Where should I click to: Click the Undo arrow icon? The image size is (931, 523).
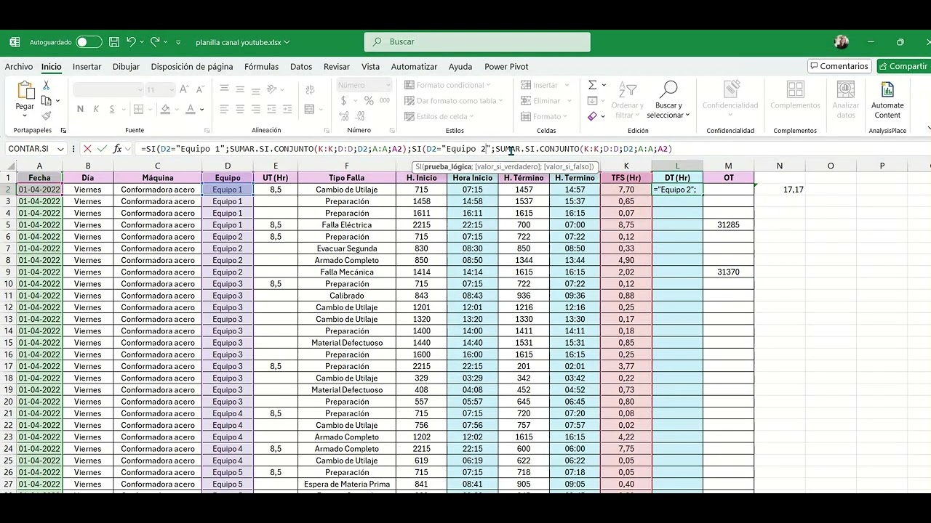(131, 42)
